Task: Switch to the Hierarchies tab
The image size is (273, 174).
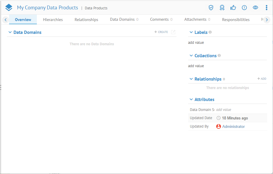Action: point(53,20)
